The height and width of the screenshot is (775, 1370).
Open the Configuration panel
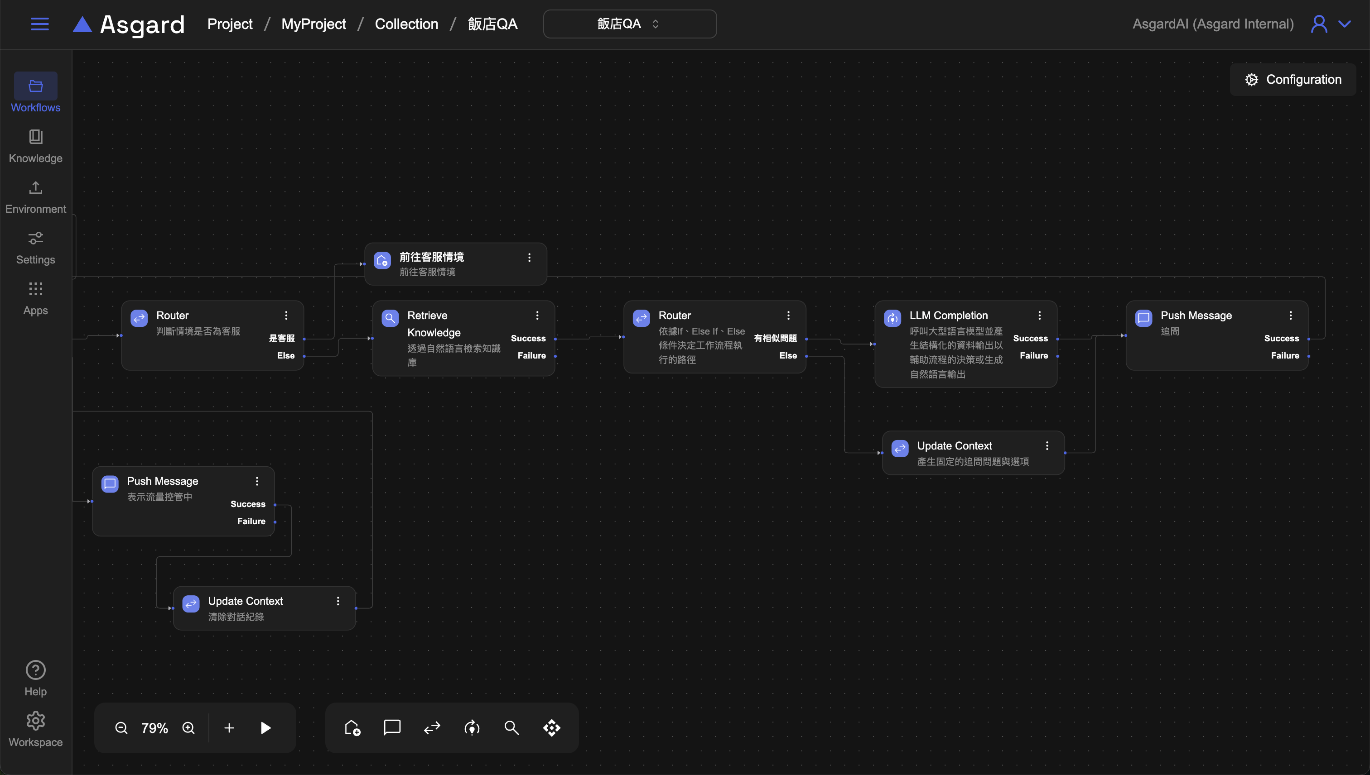pos(1293,79)
